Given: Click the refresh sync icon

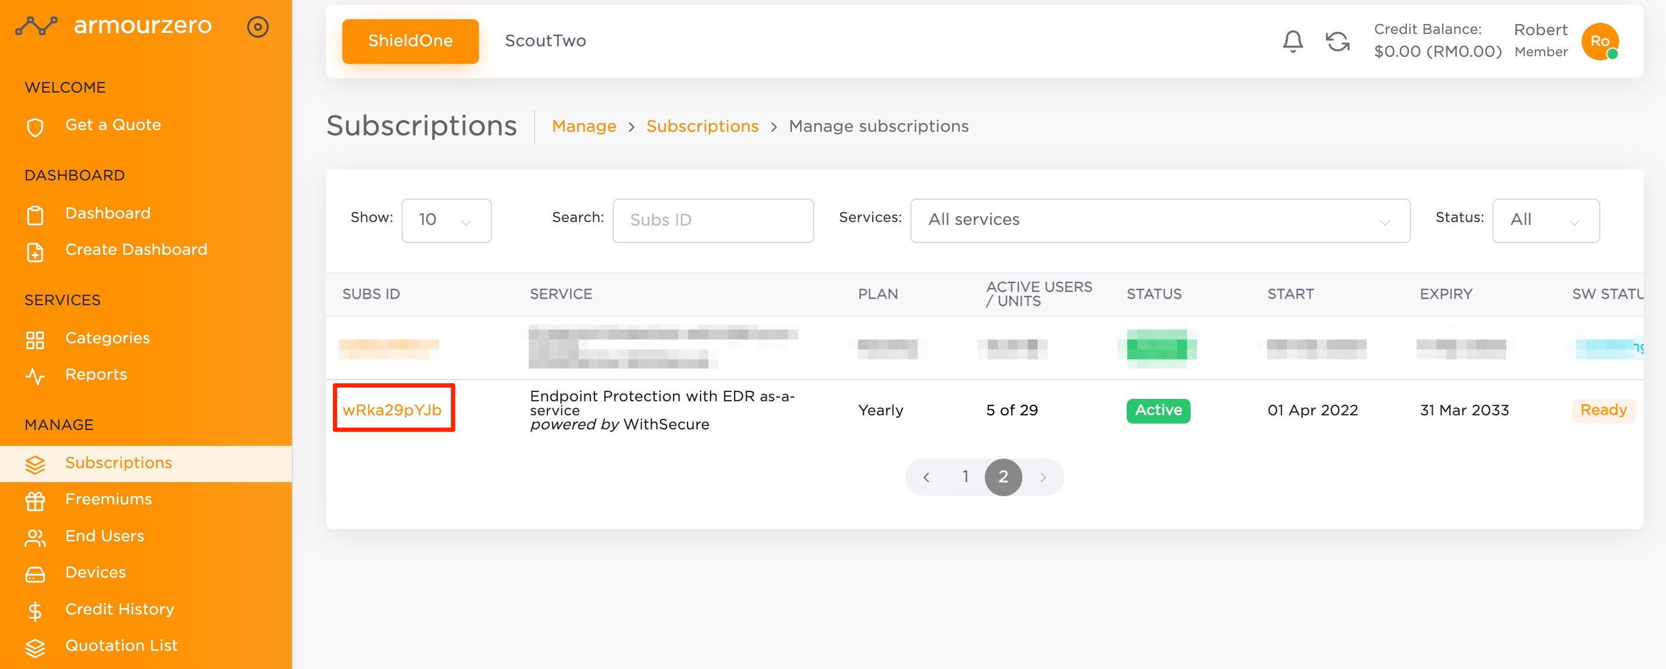Looking at the screenshot, I should click(1338, 42).
